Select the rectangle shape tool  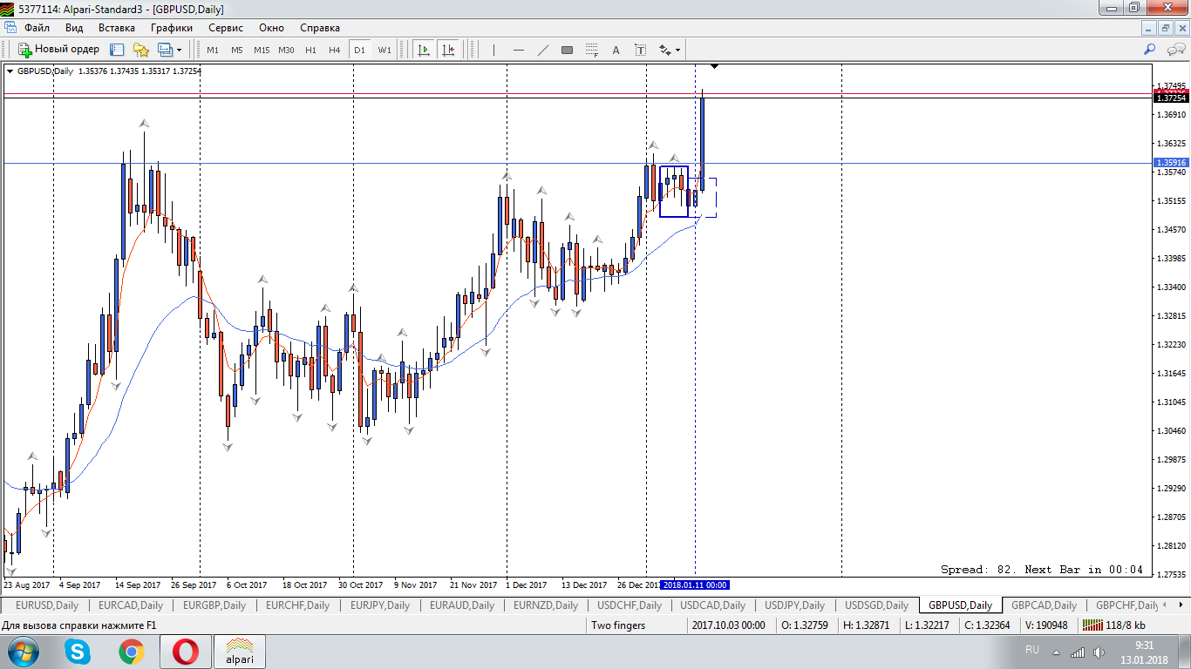click(567, 50)
